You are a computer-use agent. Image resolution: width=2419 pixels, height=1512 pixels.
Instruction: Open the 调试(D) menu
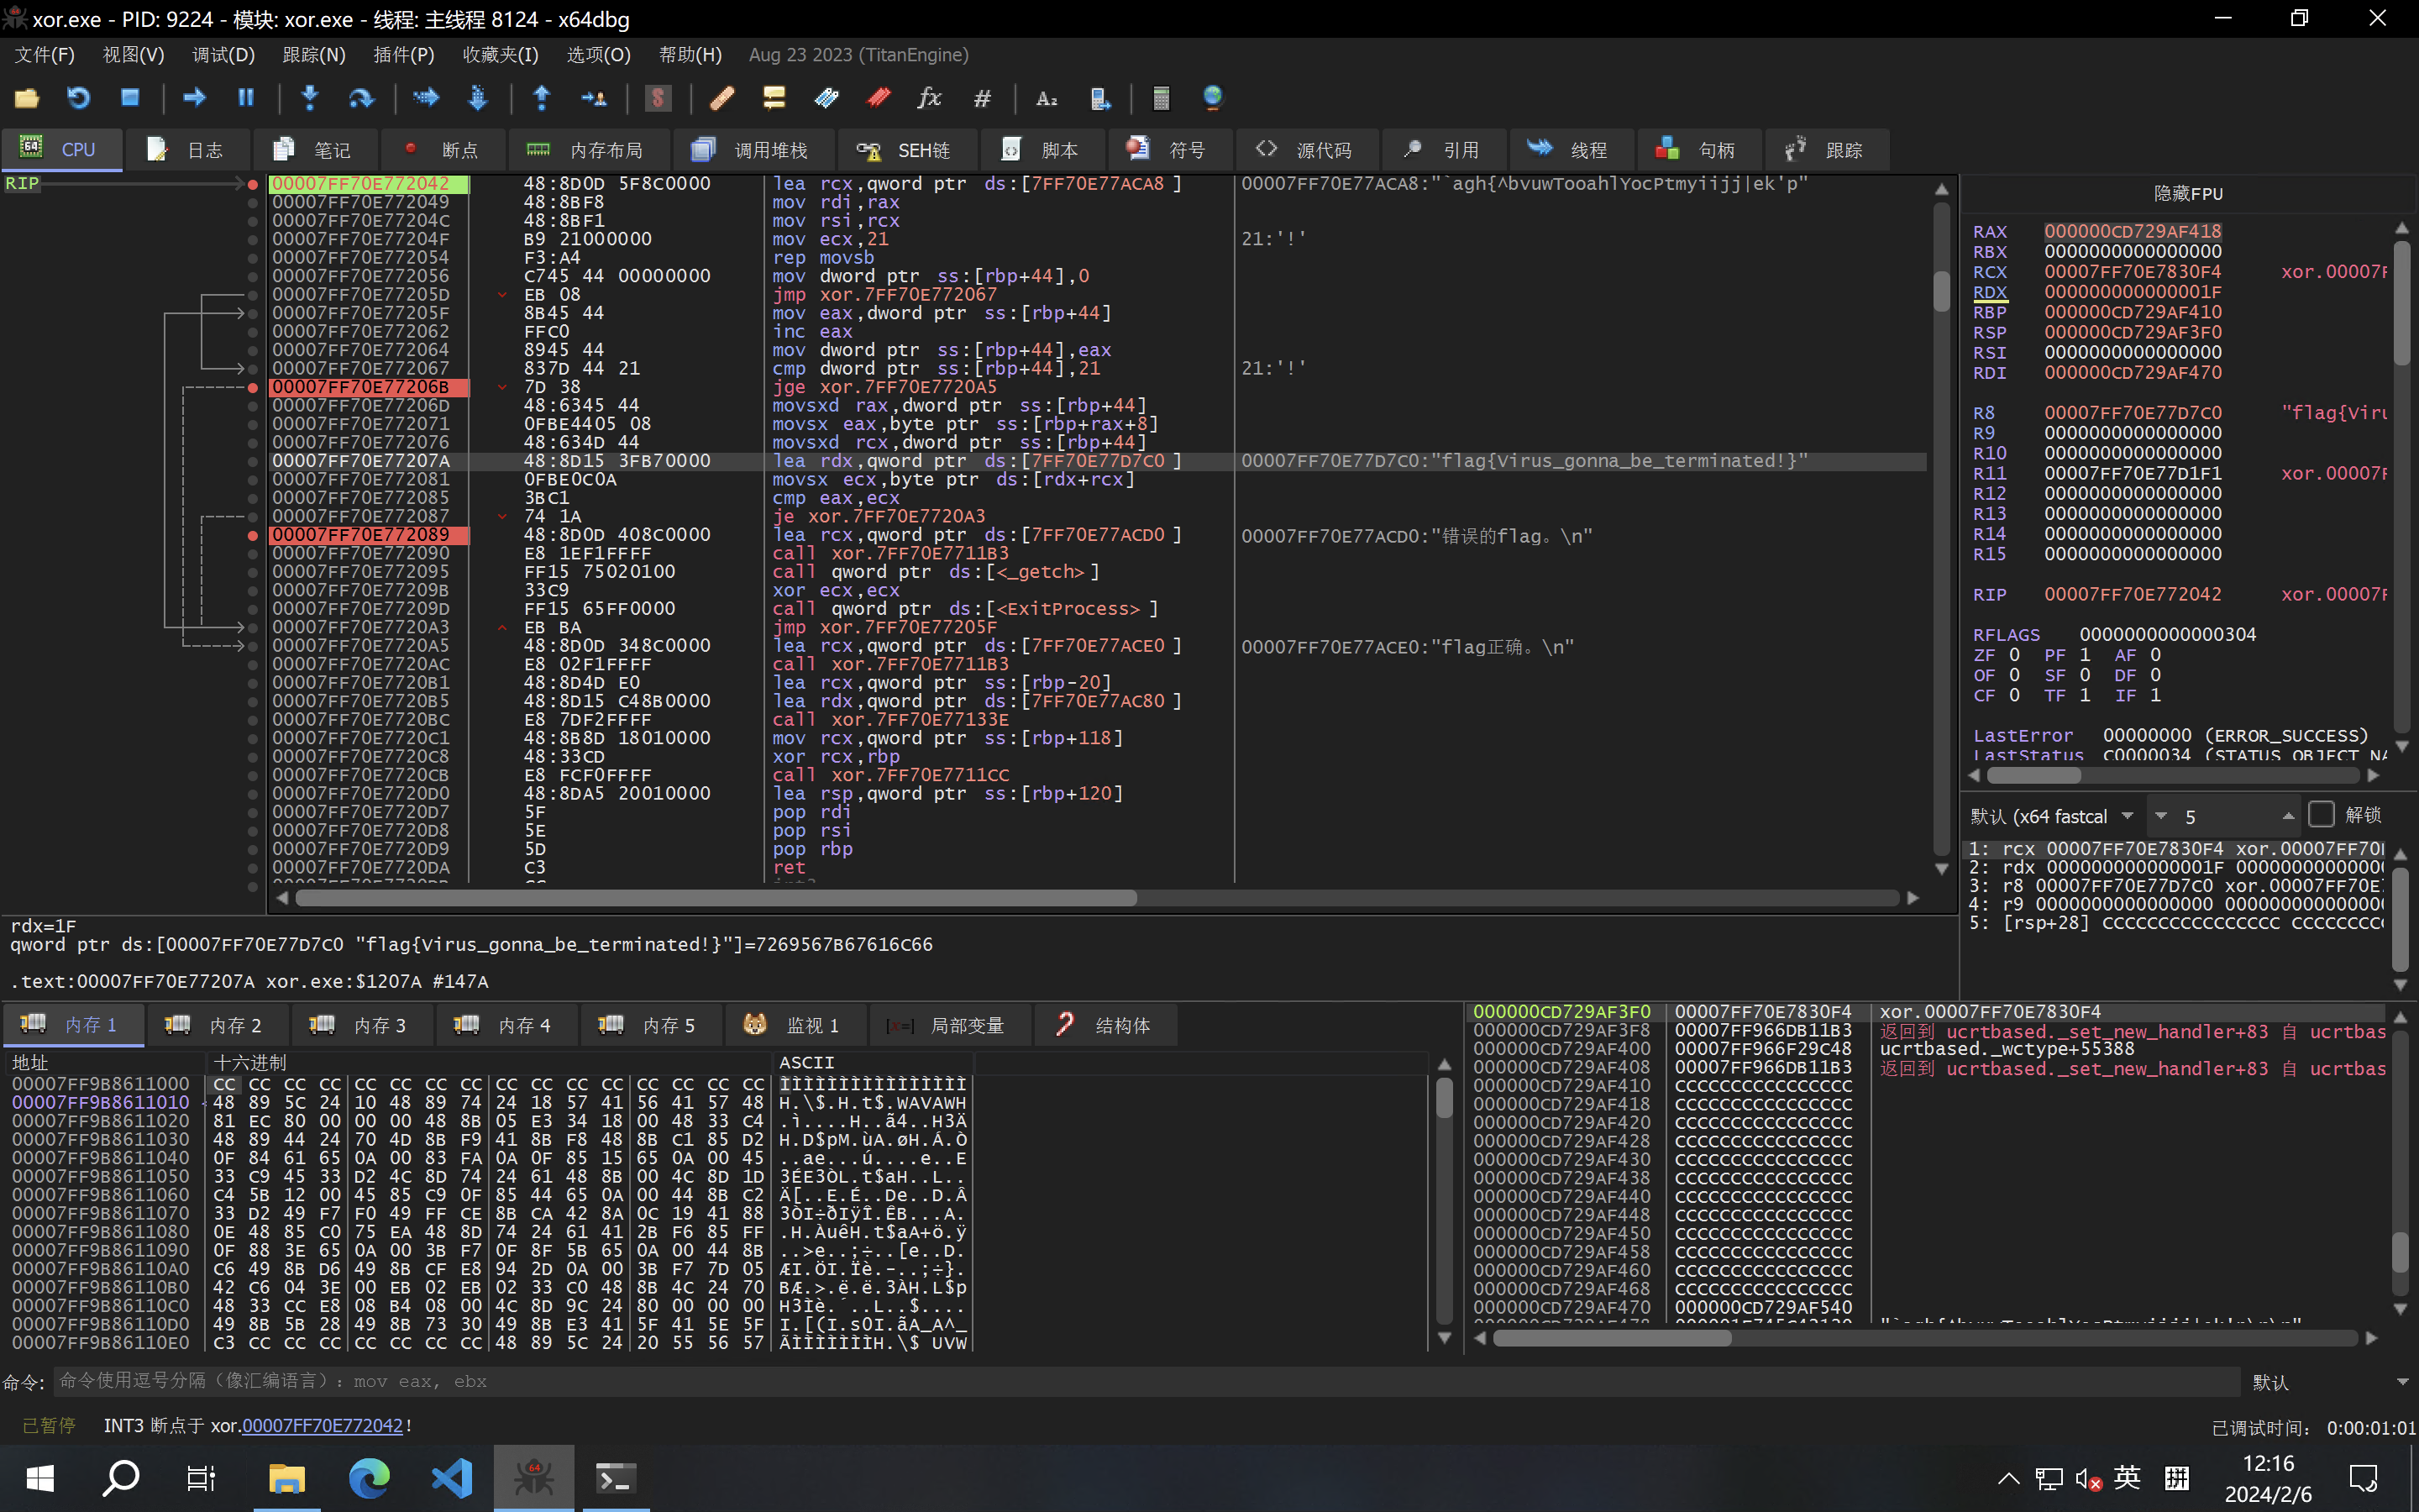[223, 55]
